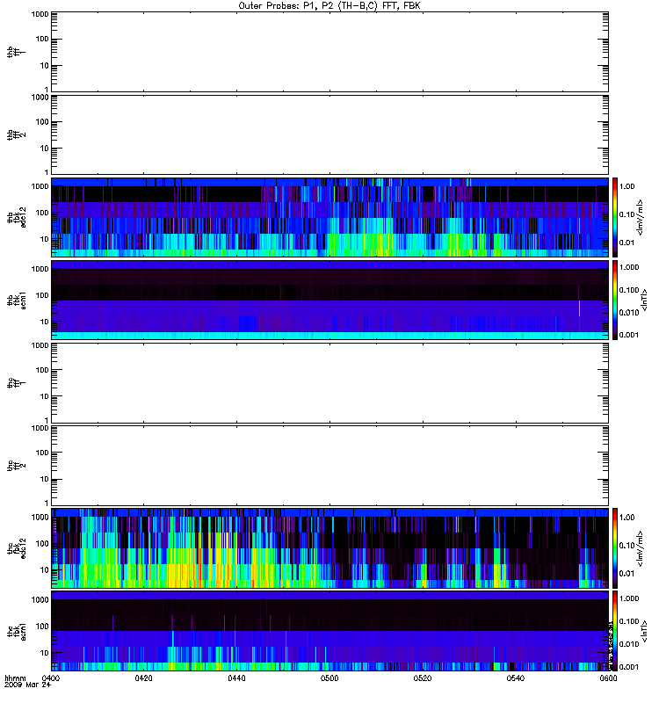Click the <|nT|> unit label beside the thc scm1 color bar

tap(644, 631)
